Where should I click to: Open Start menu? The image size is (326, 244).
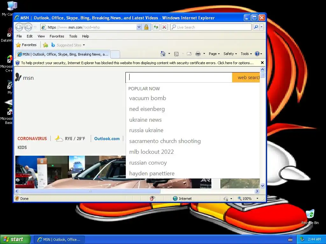pos(15,240)
